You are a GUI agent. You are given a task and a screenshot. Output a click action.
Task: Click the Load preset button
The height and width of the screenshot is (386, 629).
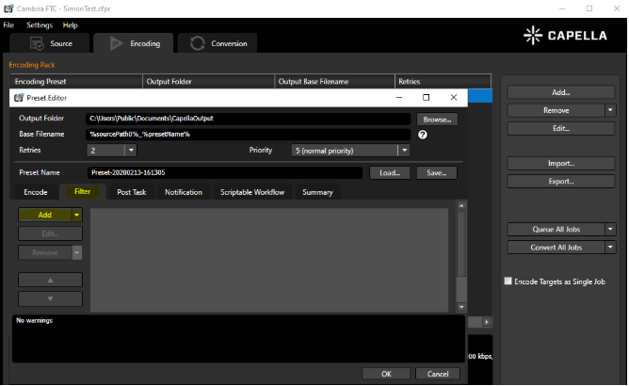(x=390, y=173)
